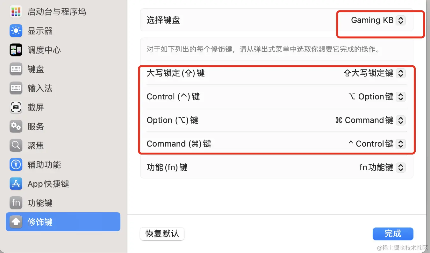Click the App 快捷键 App Store icon
430x253 pixels.
(x=16, y=184)
